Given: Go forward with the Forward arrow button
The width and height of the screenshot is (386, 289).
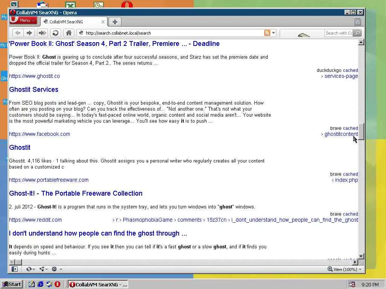Looking at the screenshot, I should coord(29,33).
